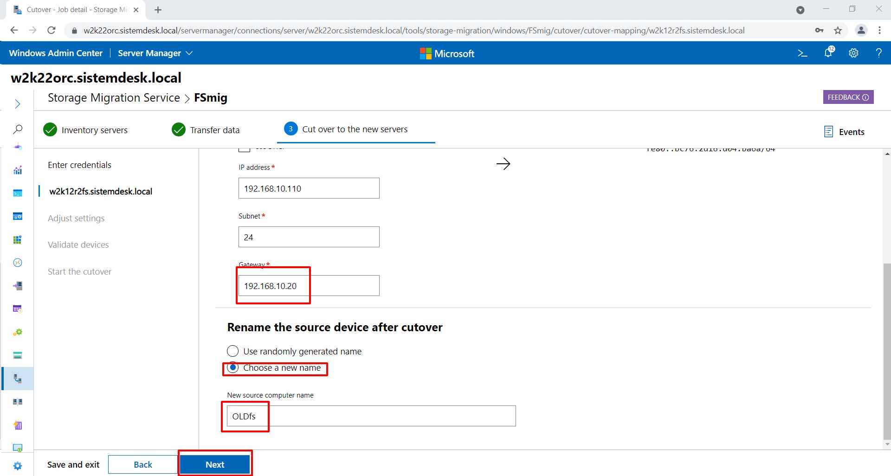Viewport: 891px width, 476px height.
Task: Open the System Insights sidebar icon
Action: pos(18,425)
